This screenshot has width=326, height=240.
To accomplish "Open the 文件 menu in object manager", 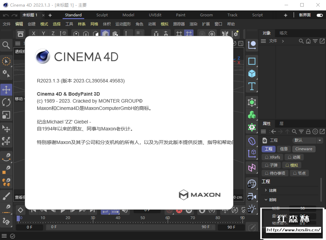I will pyautogui.click(x=273, y=41).
